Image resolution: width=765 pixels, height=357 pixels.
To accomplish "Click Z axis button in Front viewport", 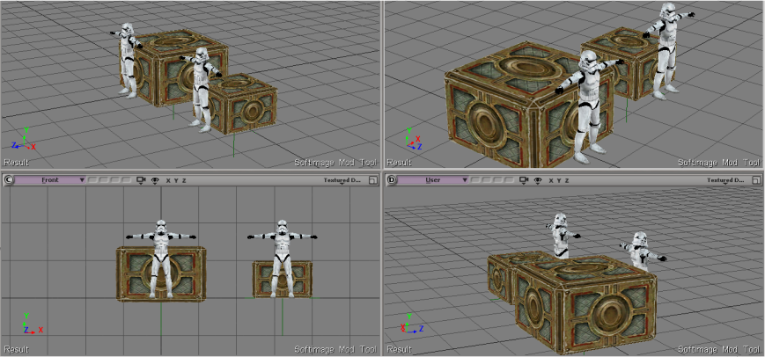I will point(184,180).
